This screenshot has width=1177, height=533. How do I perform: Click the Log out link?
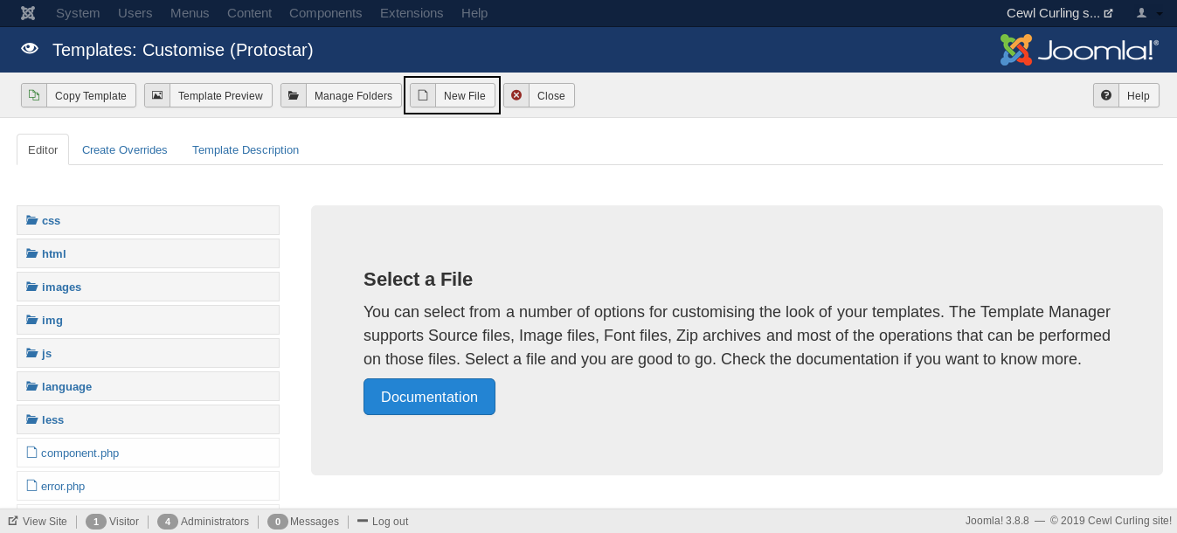390,522
